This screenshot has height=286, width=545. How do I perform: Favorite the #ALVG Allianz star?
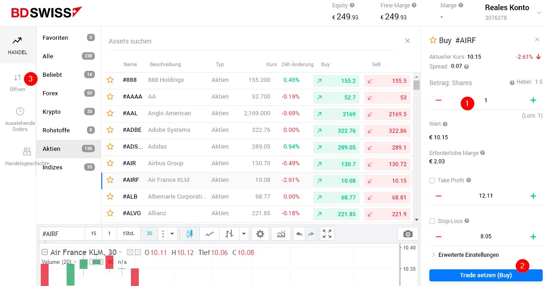click(110, 213)
